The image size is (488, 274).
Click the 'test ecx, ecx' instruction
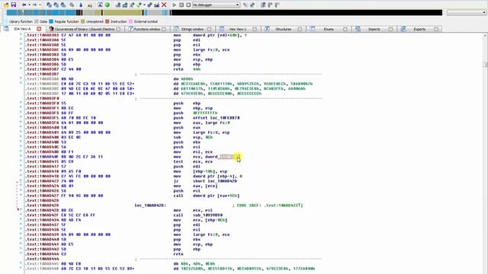[x=193, y=161]
